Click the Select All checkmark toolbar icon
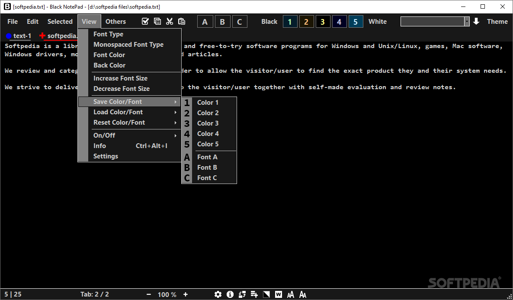Viewport: 513px width, 300px height. 145,21
